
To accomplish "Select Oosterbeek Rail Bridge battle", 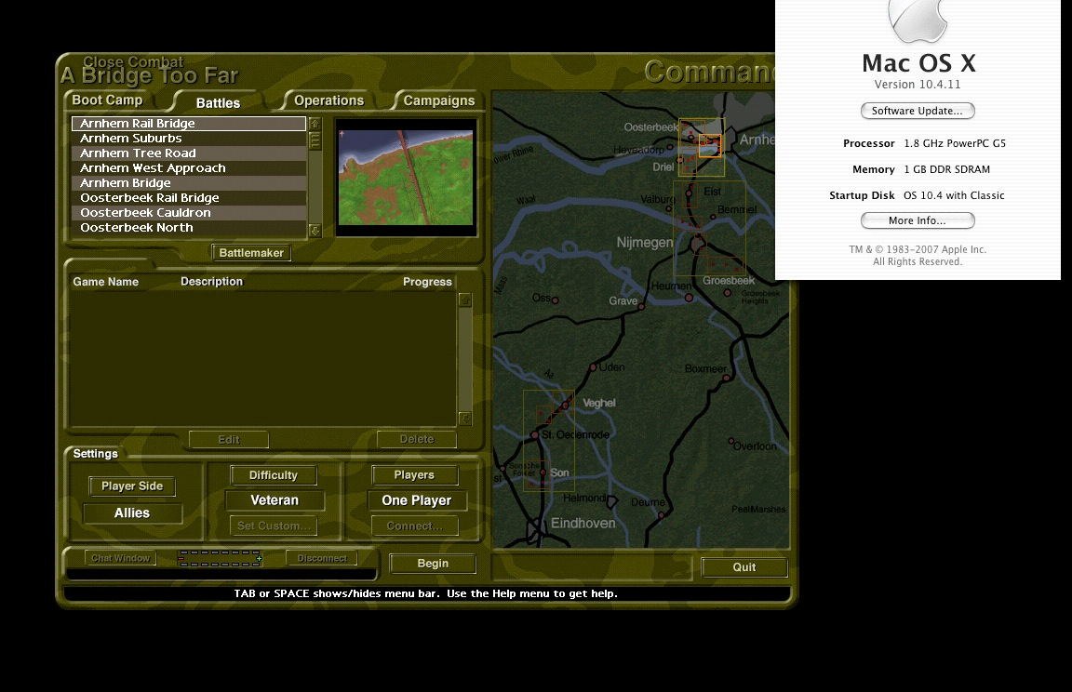I will (x=189, y=198).
